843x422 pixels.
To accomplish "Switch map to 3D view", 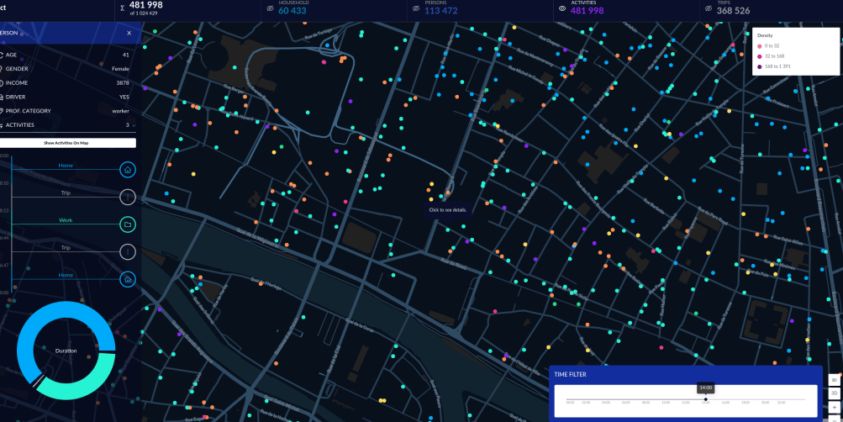I will coord(835,393).
